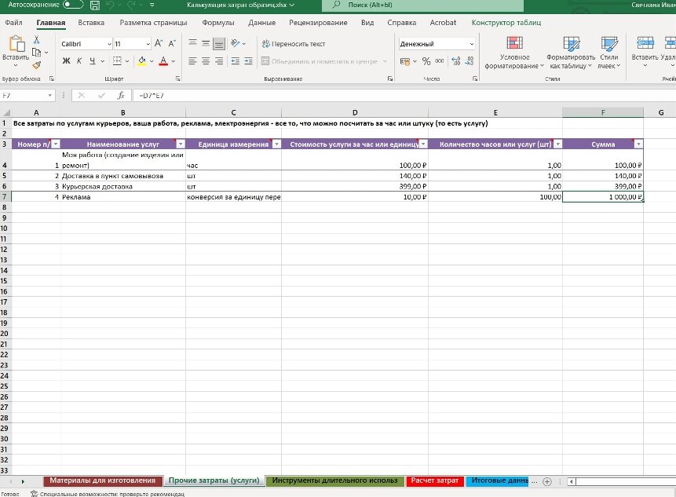Screen dimensions: 676x497
Task: Apply thousands separator (000) format
Action: pyautogui.click(x=440, y=61)
